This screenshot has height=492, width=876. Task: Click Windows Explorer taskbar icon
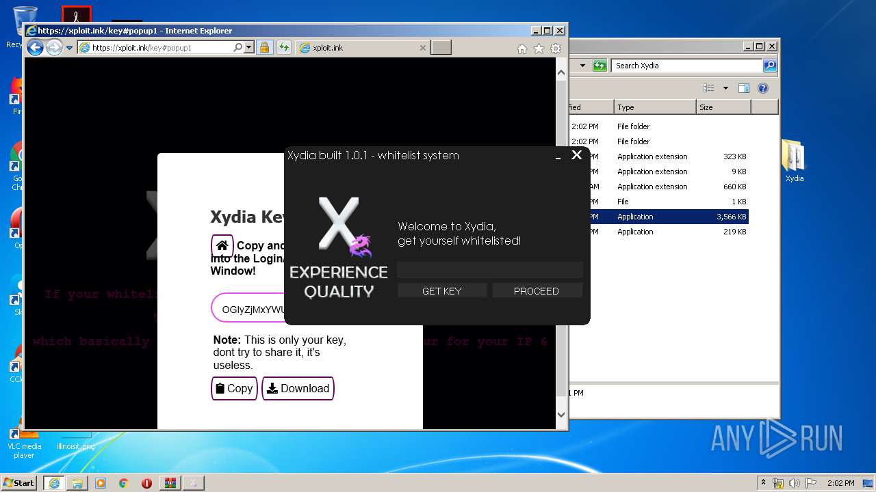pyautogui.click(x=77, y=482)
